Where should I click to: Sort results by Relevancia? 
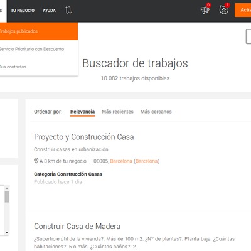pos(82,112)
